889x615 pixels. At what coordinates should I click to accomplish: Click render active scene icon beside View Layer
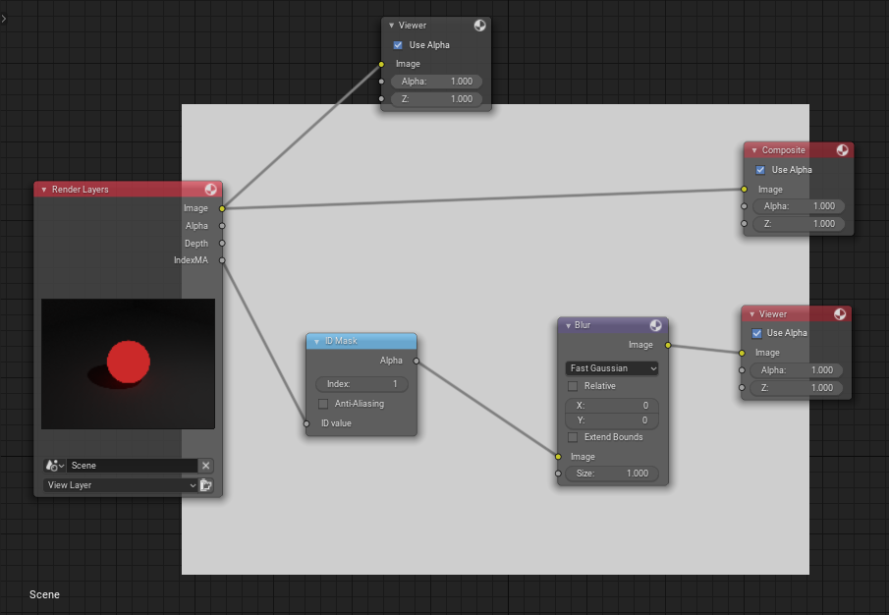(206, 485)
